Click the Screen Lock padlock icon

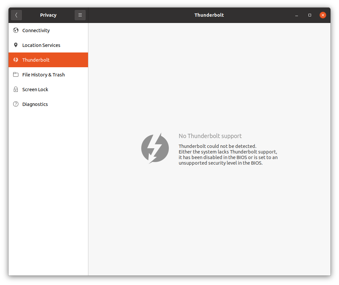15,89
